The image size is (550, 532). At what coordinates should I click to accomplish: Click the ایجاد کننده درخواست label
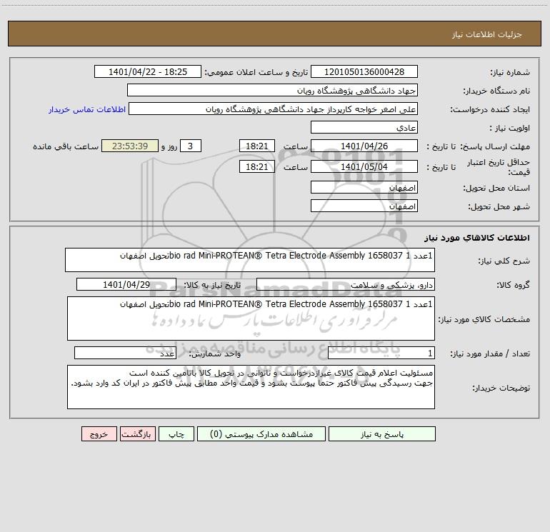(490, 109)
